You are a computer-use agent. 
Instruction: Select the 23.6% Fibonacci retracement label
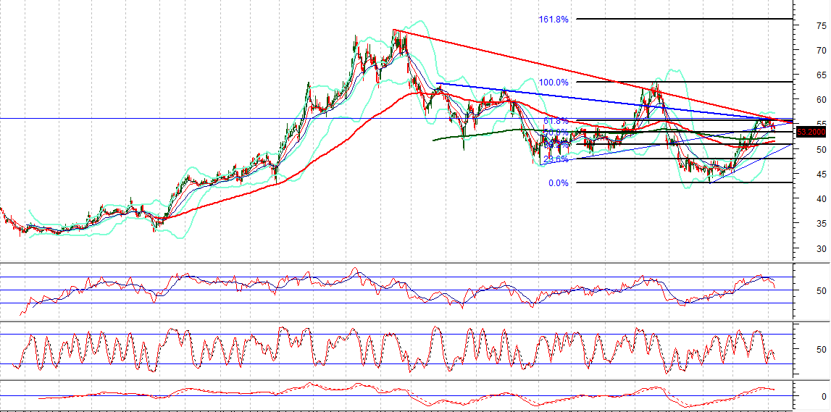556,159
